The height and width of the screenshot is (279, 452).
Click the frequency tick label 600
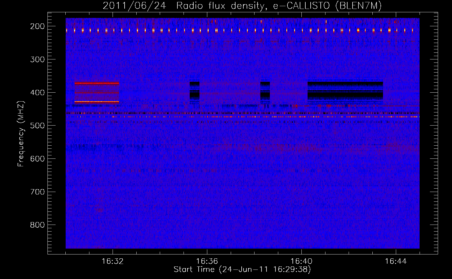click(37, 159)
